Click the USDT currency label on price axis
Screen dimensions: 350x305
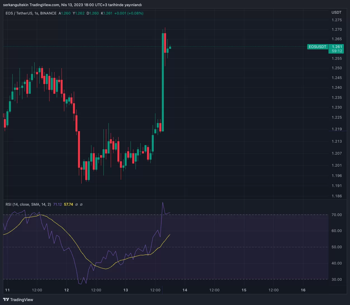(336, 12)
